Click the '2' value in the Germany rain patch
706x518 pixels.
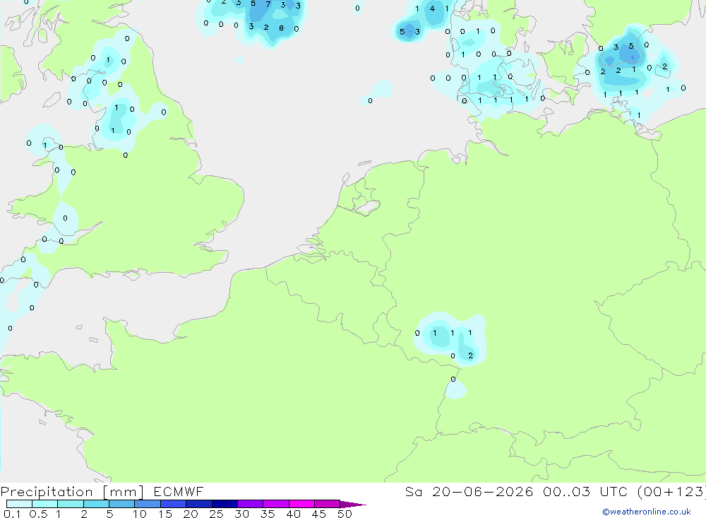click(470, 355)
